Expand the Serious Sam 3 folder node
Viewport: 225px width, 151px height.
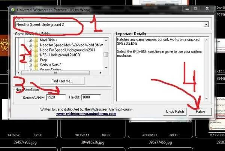[30, 65]
